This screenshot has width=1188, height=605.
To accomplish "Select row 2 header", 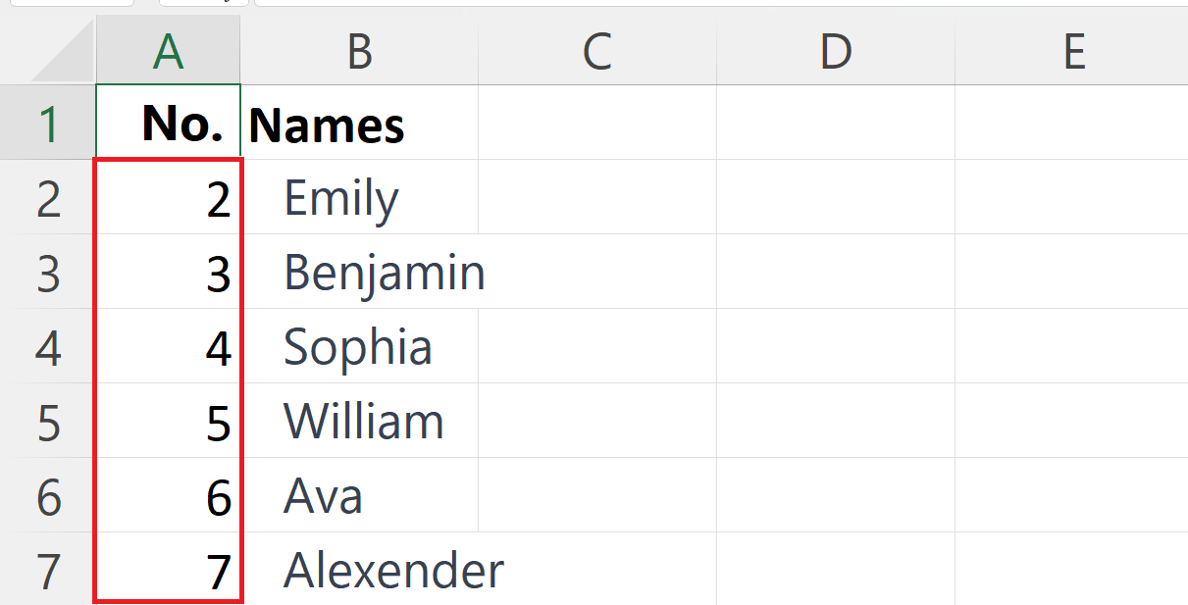I will 47,197.
